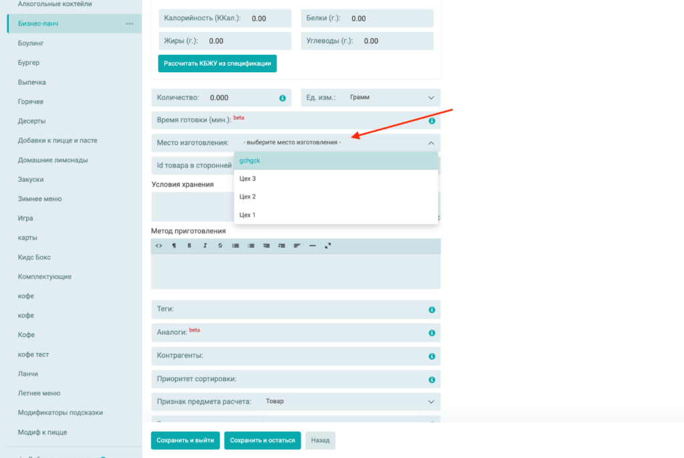Insert horizontal line in editor
The image size is (684, 458).
coord(313,246)
